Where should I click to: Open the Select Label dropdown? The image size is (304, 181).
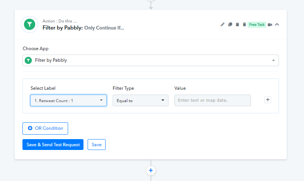tap(69, 100)
